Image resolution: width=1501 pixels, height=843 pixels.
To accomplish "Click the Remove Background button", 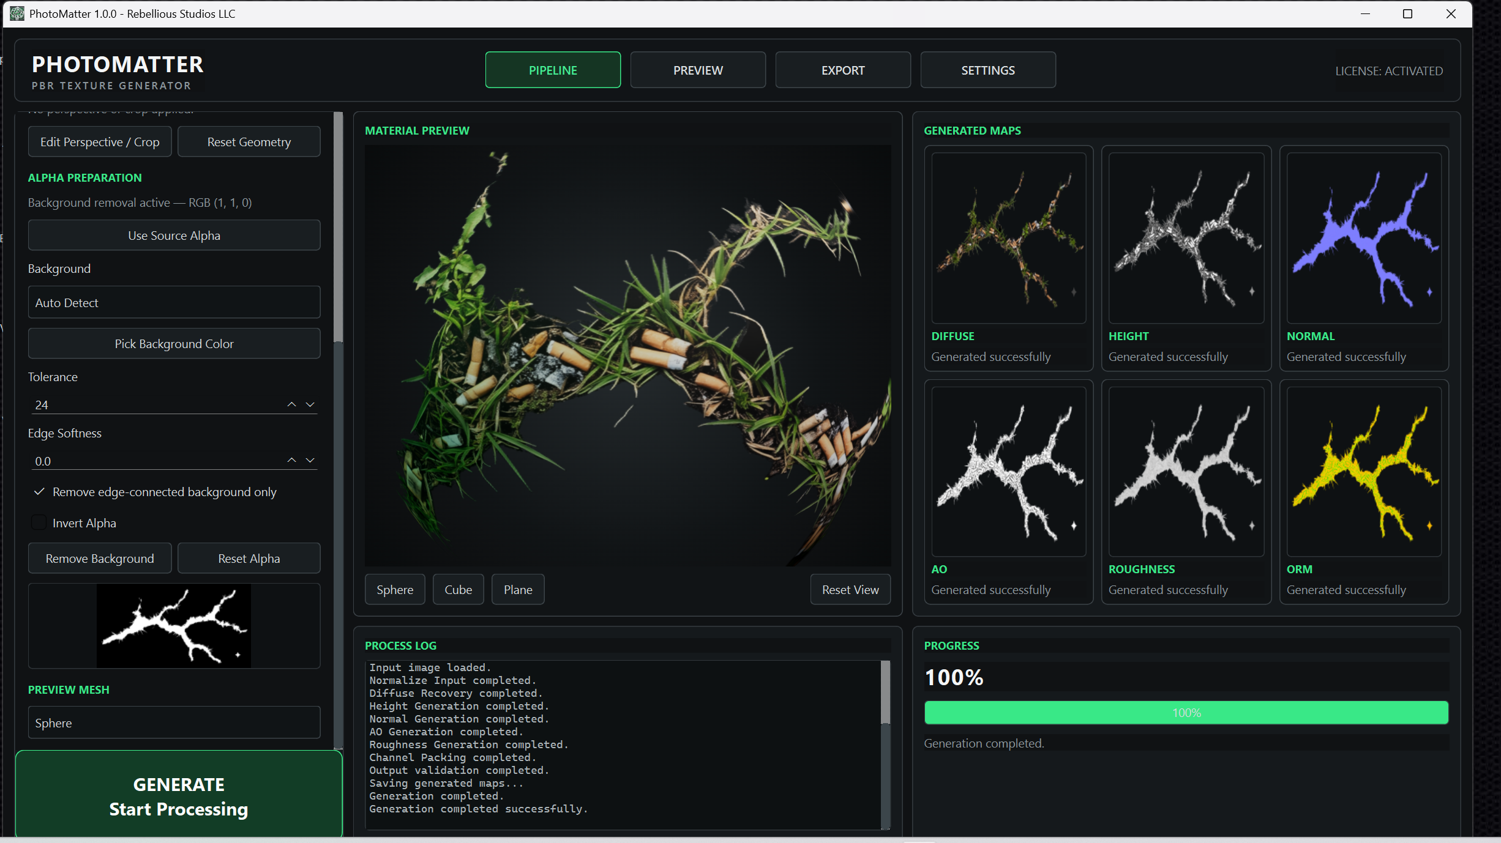I will click(100, 559).
